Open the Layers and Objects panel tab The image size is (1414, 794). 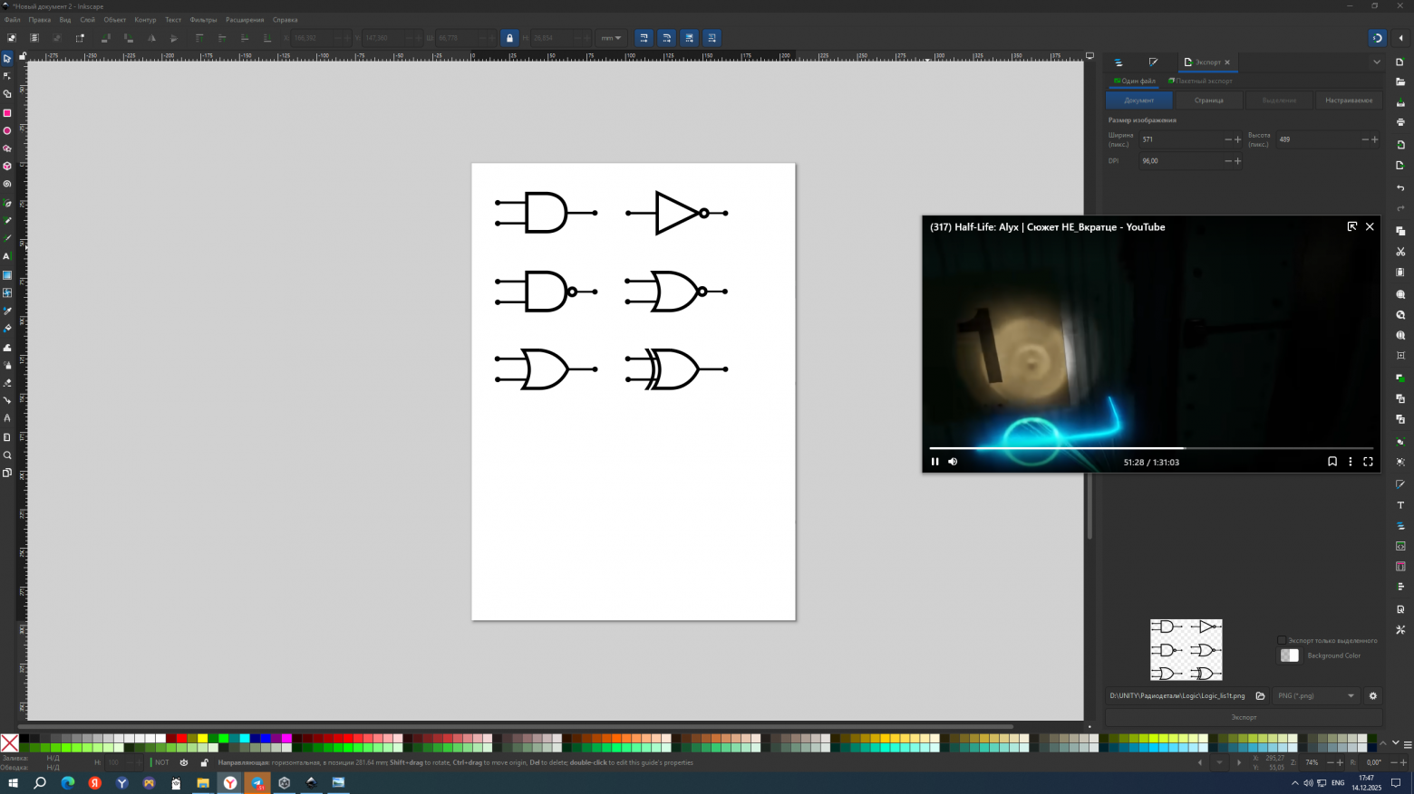1119,62
